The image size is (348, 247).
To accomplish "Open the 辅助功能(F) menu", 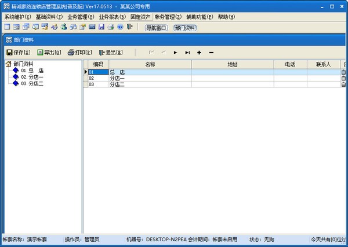I will [x=200, y=17].
